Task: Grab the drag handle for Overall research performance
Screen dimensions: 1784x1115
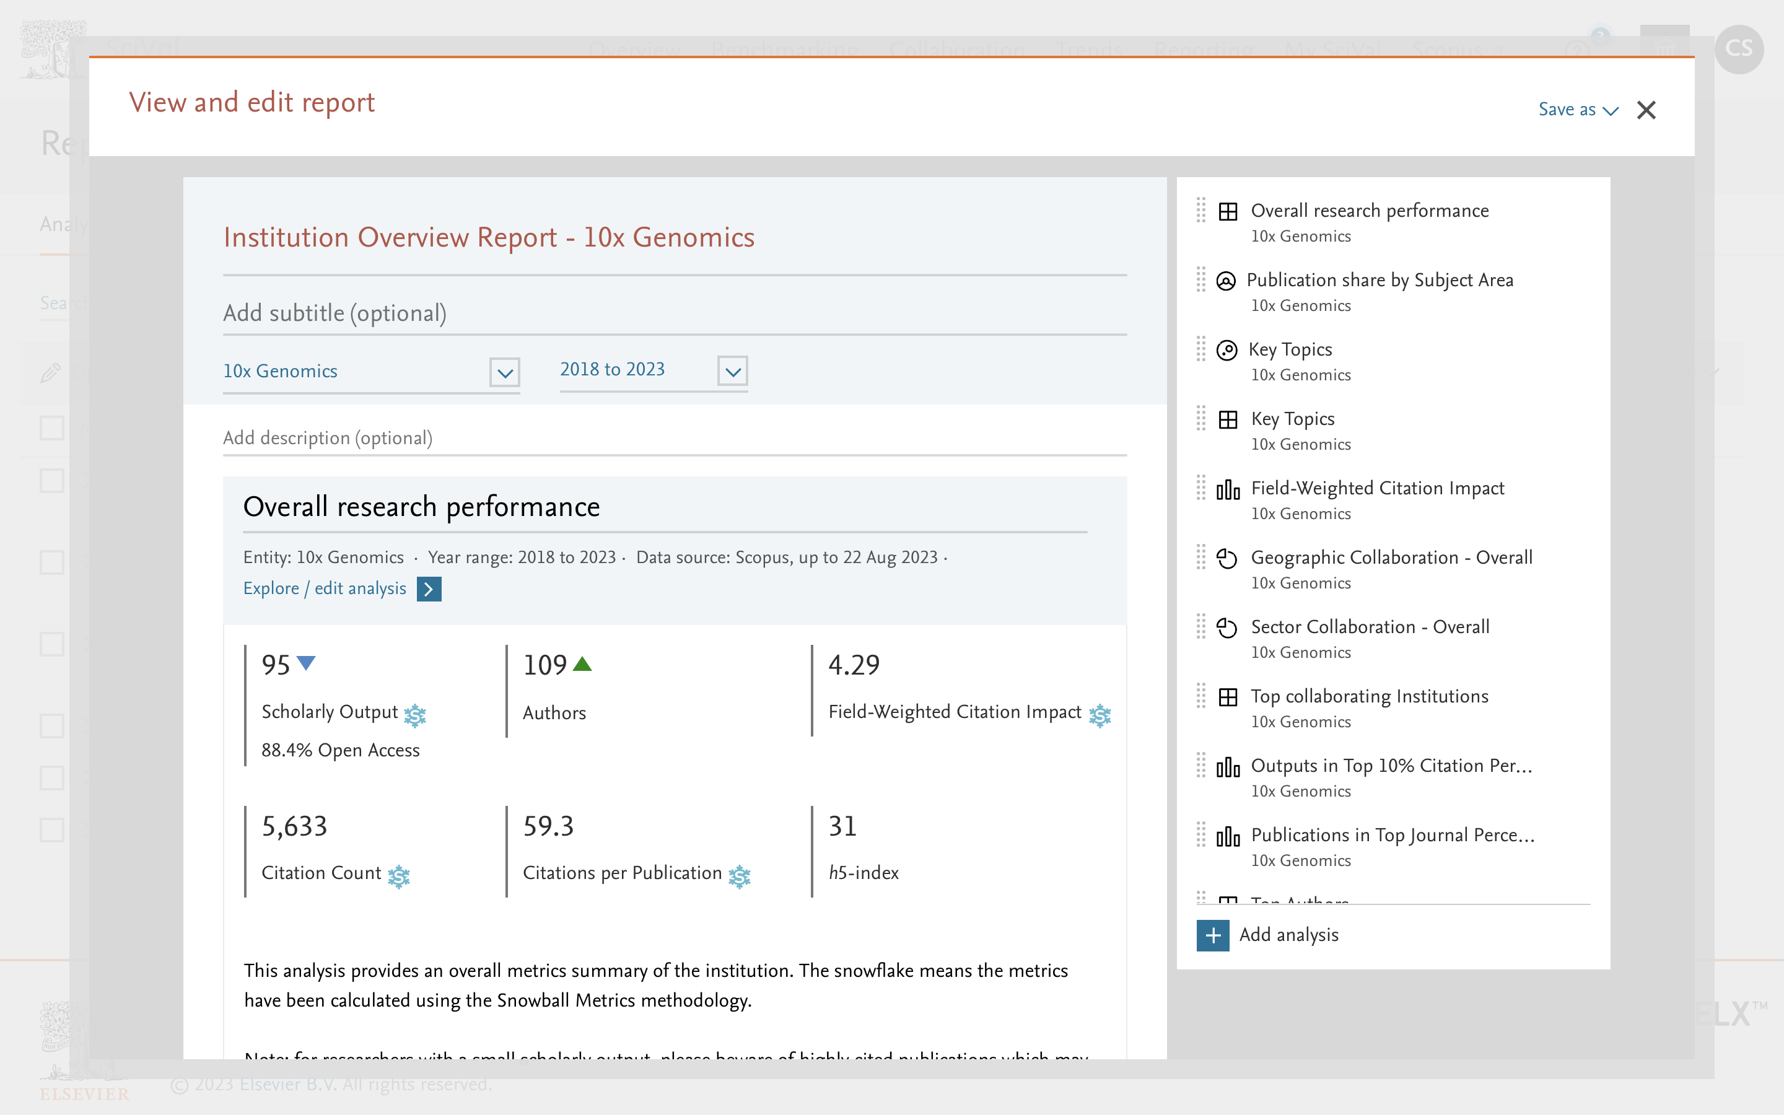Action: [x=1201, y=210]
